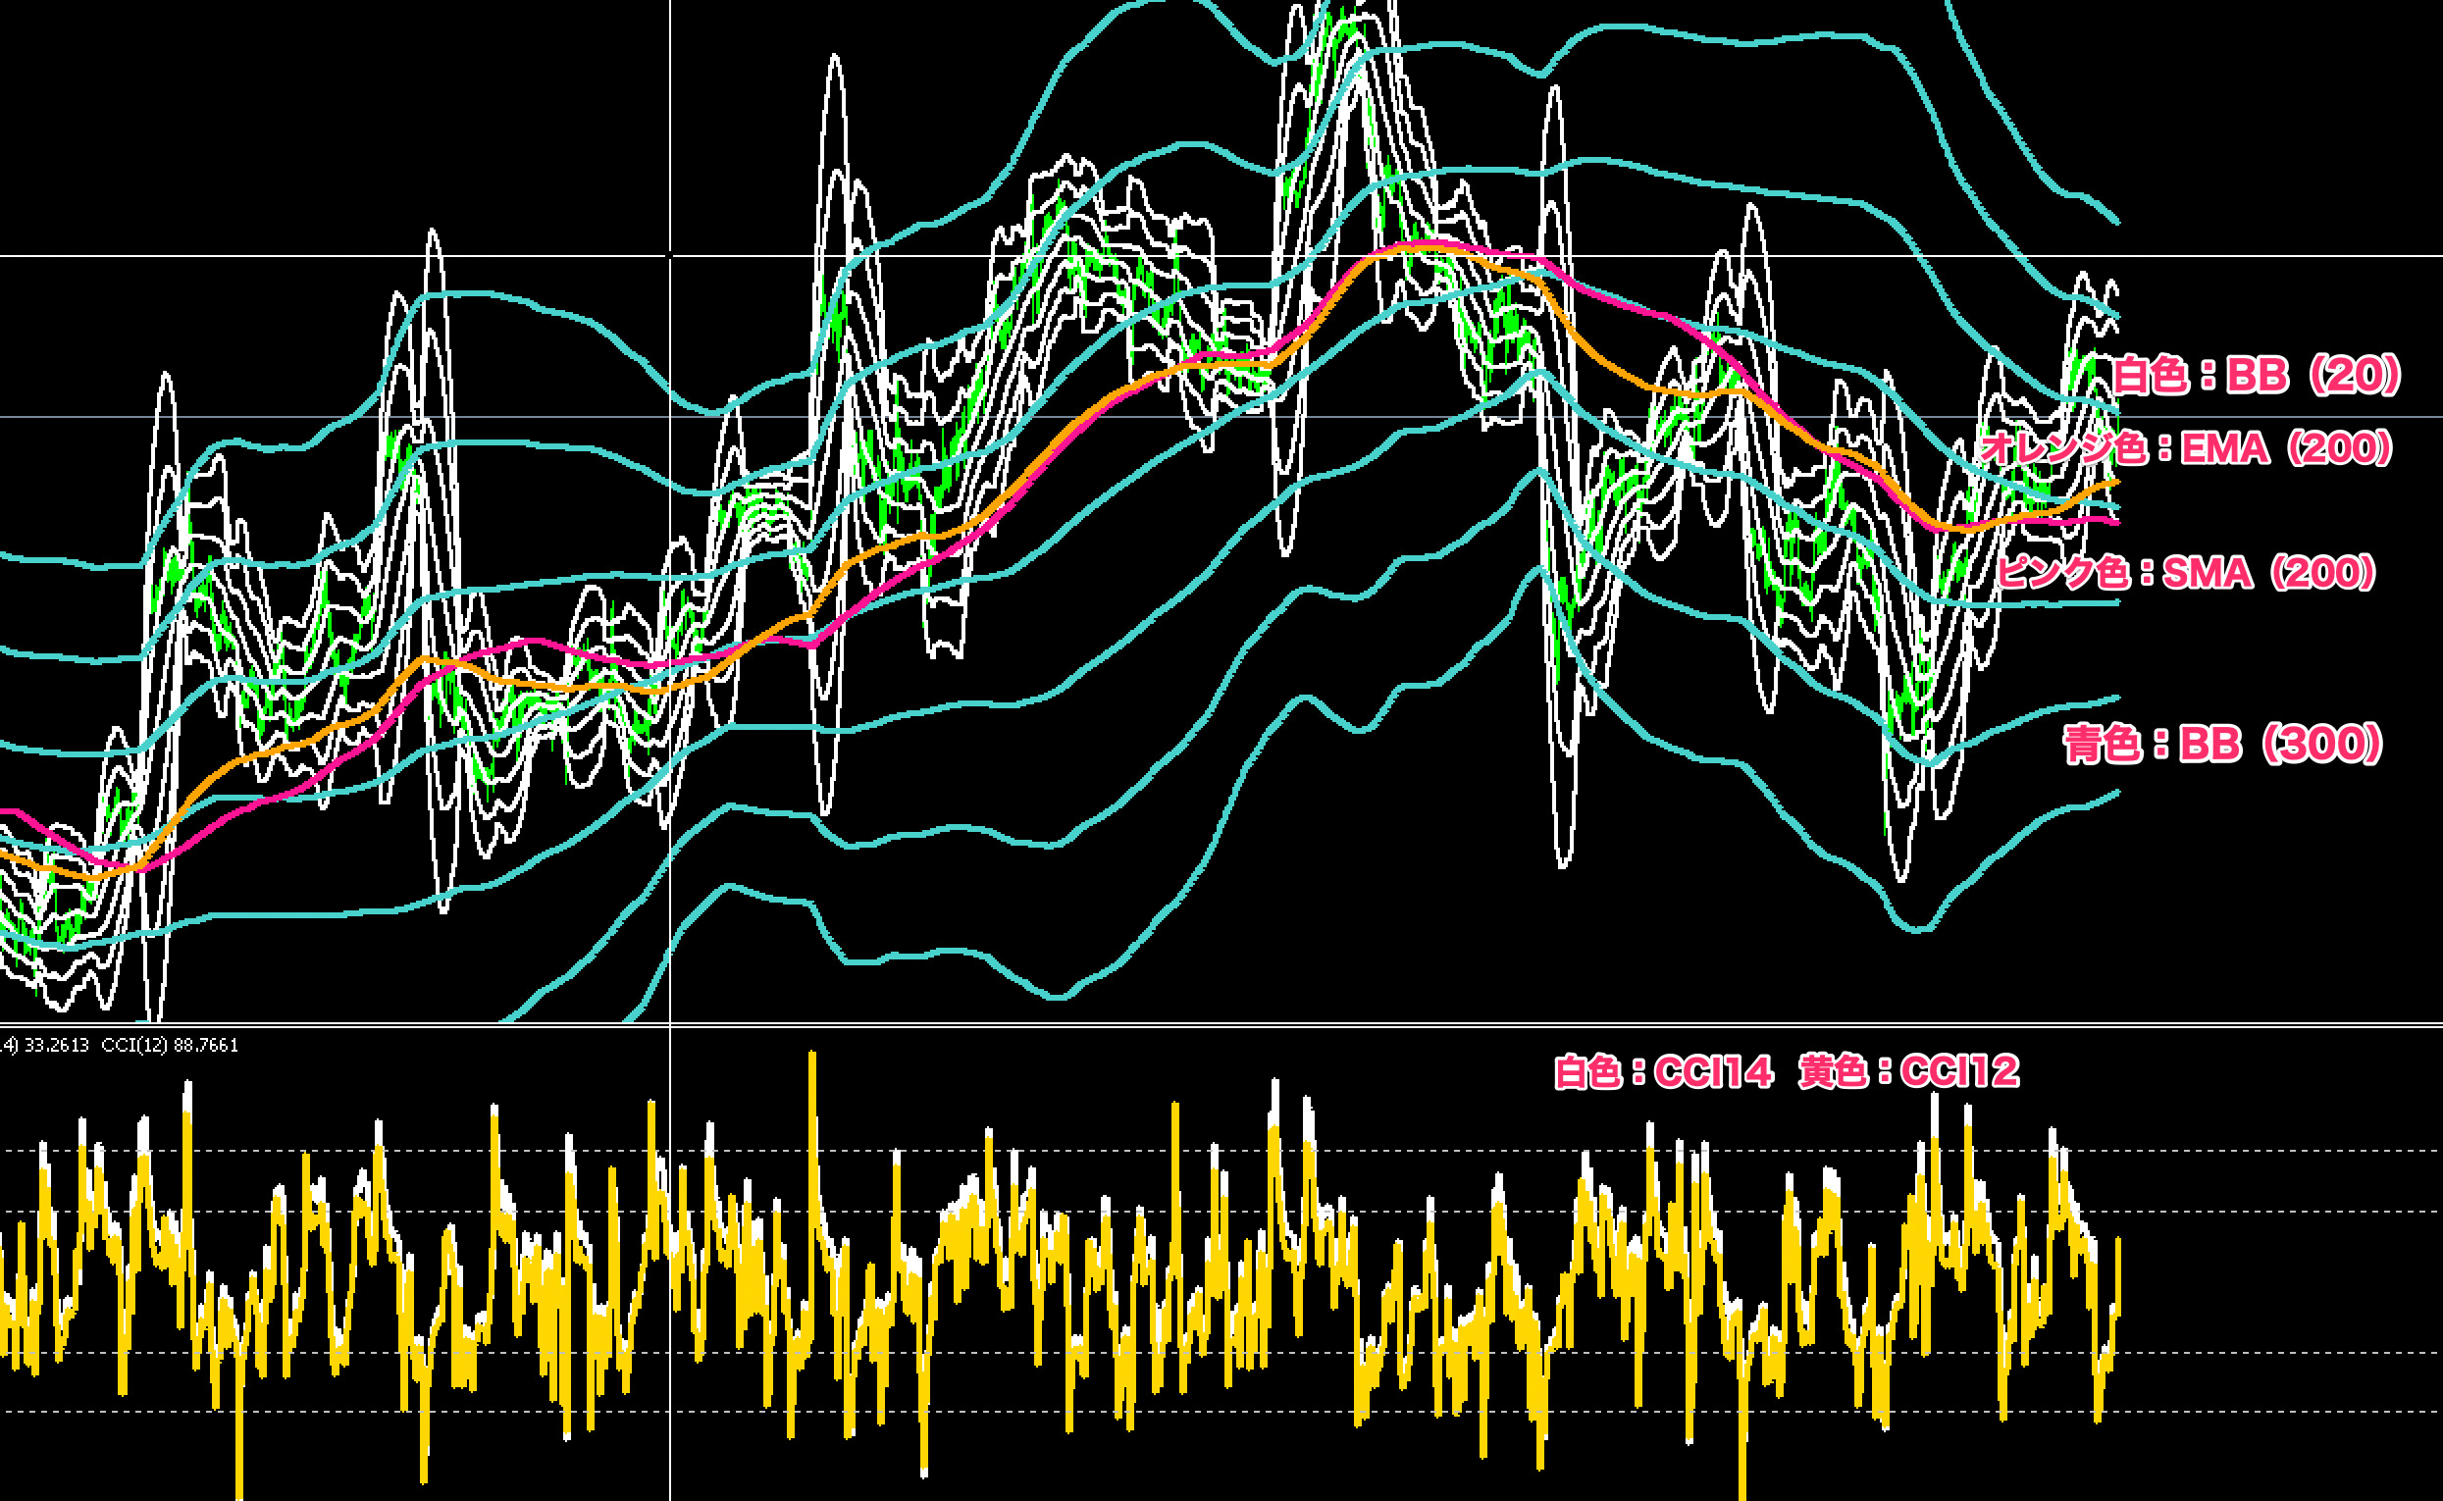Click the CCI(12) 88.7661 readout text
Image resolution: width=2443 pixels, height=1501 pixels.
170,1046
